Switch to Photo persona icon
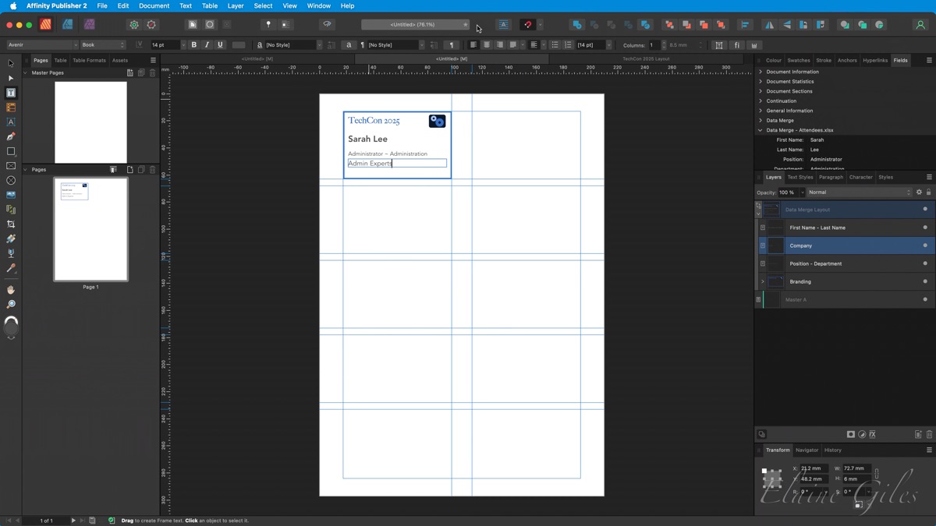The width and height of the screenshot is (936, 526). tap(90, 24)
